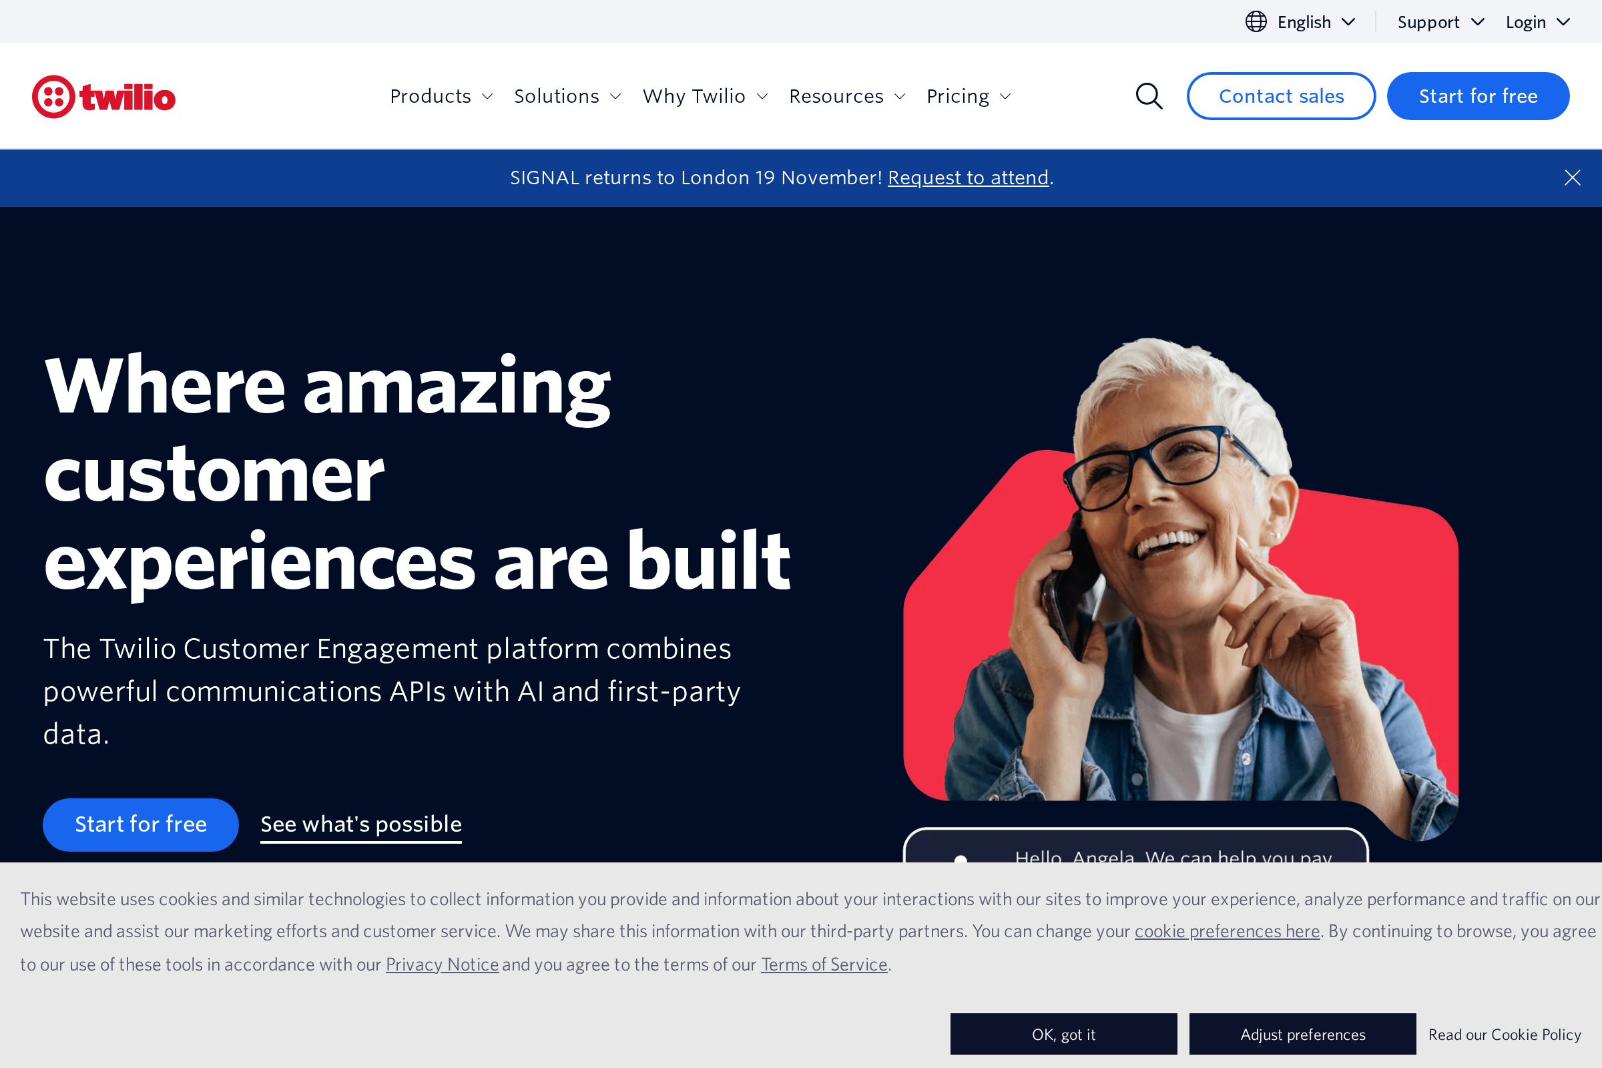Open the Why Twilio menu

pyautogui.click(x=705, y=96)
